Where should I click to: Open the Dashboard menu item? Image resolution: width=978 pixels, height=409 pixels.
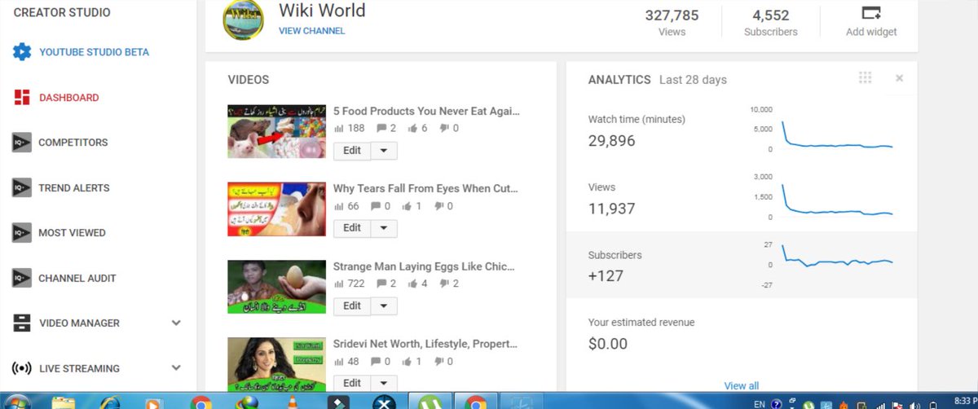[x=69, y=98]
